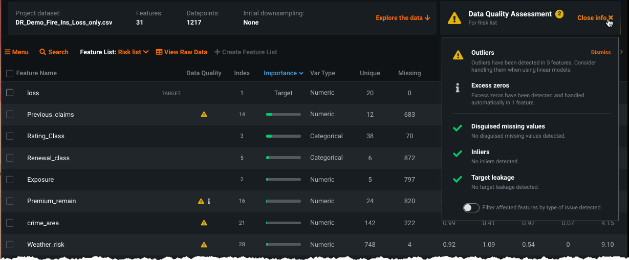The height and width of the screenshot is (260, 629).
Task: Tick the select-all Feature Name checkbox
Action: [10, 74]
